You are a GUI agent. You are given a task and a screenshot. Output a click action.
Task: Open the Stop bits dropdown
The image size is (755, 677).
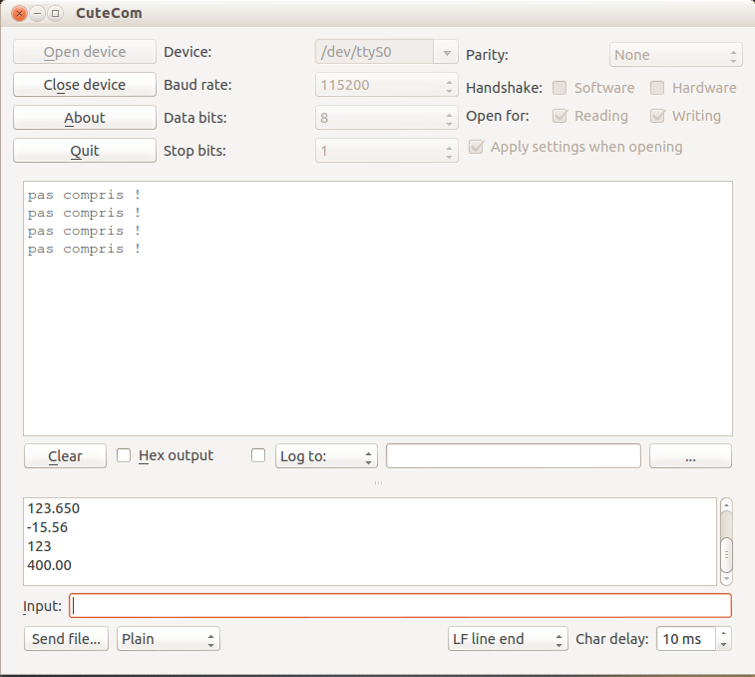coord(387,151)
